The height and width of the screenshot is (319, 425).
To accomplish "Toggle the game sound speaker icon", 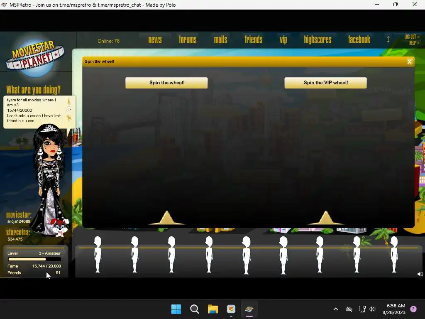I will pos(420,274).
